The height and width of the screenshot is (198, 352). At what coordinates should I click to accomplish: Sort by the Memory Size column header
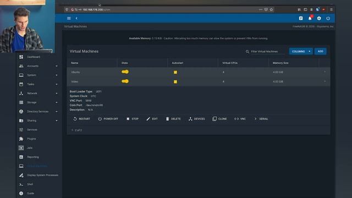280,63
